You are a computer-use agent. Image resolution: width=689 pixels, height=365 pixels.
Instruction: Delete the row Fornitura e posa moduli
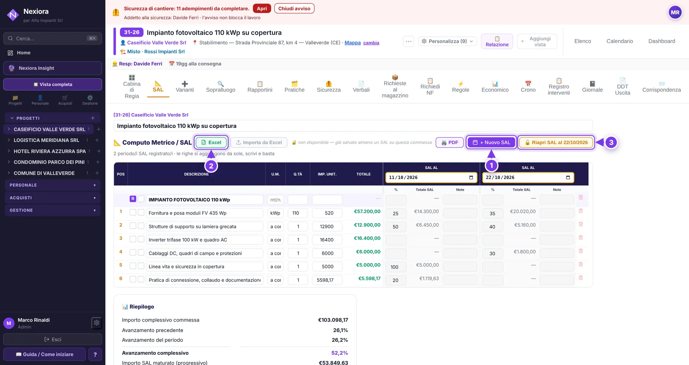[x=581, y=211]
